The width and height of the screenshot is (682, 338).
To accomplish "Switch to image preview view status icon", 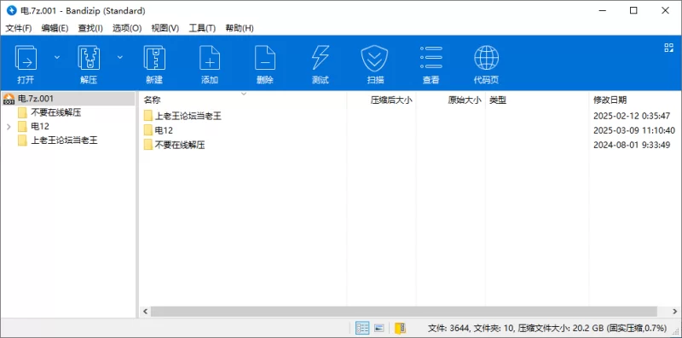I will pyautogui.click(x=379, y=328).
